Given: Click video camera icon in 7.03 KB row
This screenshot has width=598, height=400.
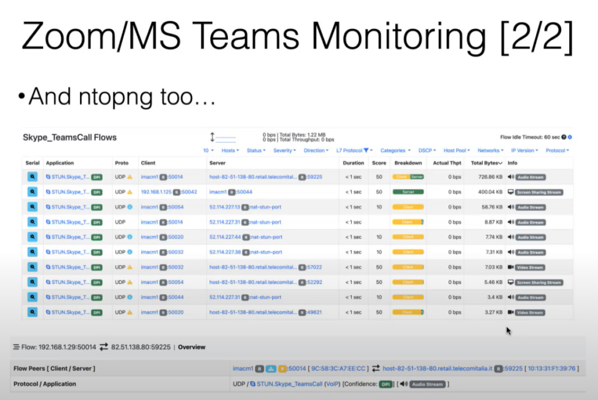Looking at the screenshot, I should 510,267.
